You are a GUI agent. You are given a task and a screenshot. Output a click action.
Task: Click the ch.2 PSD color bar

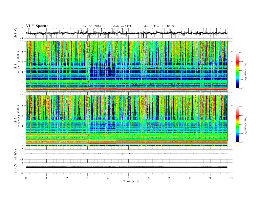click(237, 125)
